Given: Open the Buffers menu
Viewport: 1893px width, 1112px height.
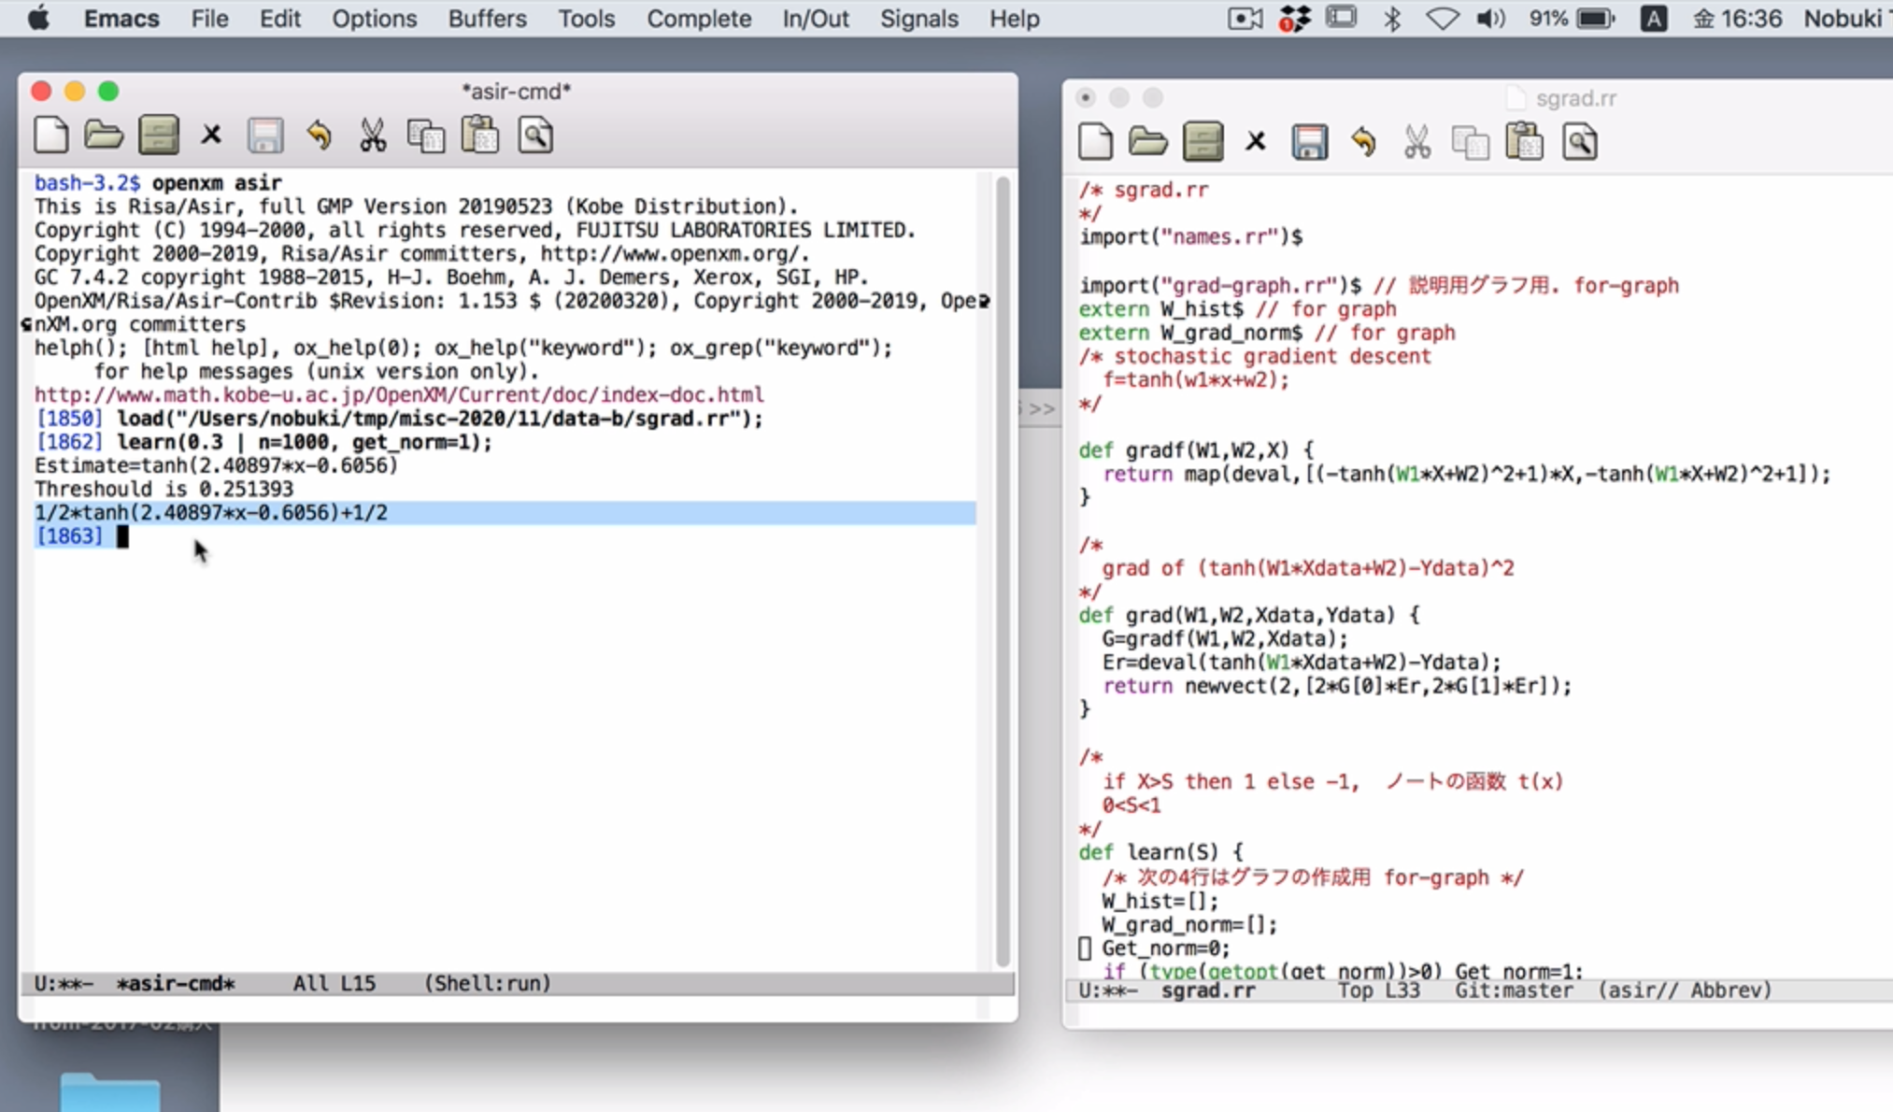Looking at the screenshot, I should tap(487, 19).
